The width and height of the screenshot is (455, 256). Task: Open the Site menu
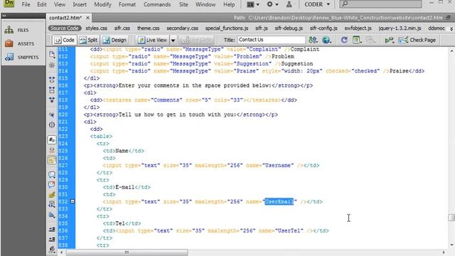[183, 4]
